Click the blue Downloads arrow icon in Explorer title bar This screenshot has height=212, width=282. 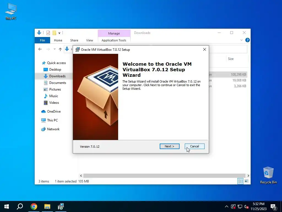pyautogui.click(x=39, y=33)
